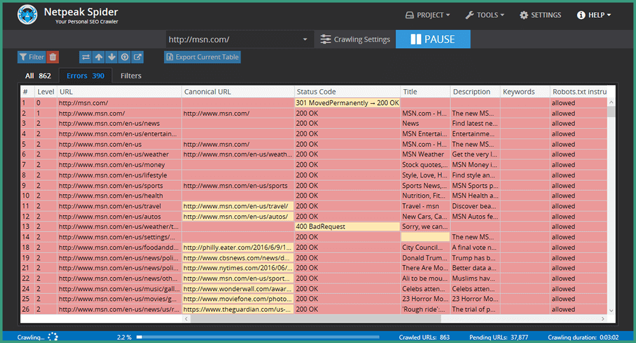
Task: Clear filters with the red trash icon
Action: coord(53,57)
